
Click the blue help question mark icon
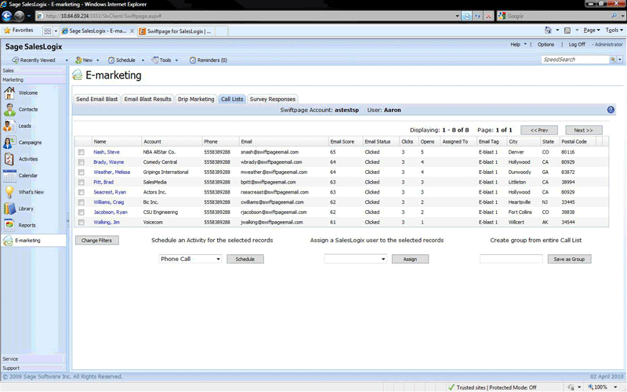[x=611, y=110]
